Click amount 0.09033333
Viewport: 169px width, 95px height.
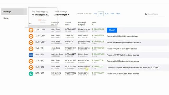click(x=71, y=73)
